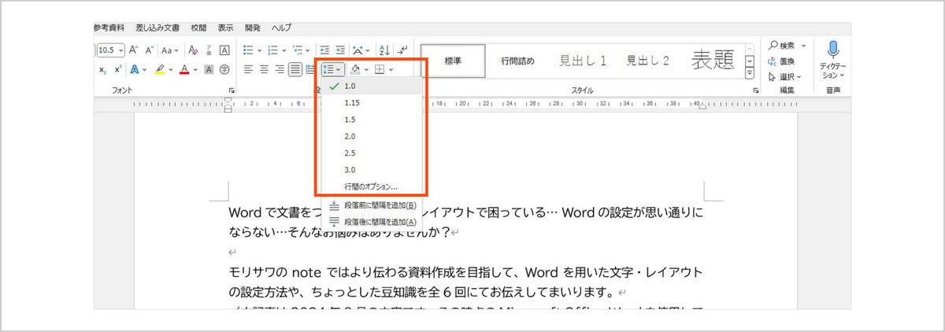Apply the 見出し 1 style

tap(583, 60)
